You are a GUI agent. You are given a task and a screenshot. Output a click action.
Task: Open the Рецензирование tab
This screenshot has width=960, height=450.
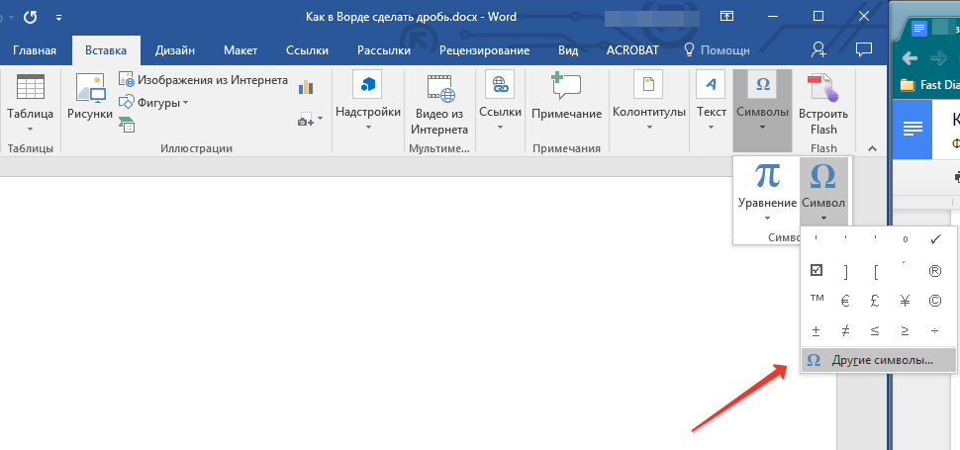pyautogui.click(x=484, y=50)
